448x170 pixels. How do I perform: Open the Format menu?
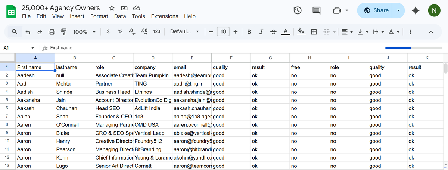[x=99, y=16]
